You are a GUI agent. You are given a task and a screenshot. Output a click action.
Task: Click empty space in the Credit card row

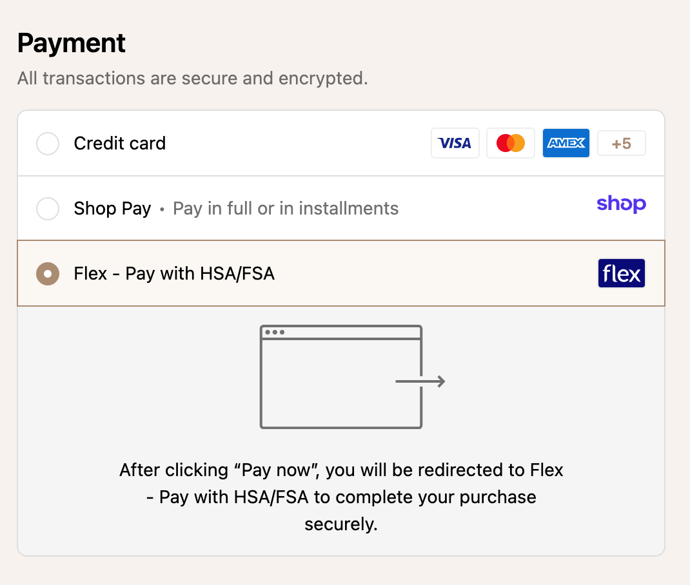297,143
